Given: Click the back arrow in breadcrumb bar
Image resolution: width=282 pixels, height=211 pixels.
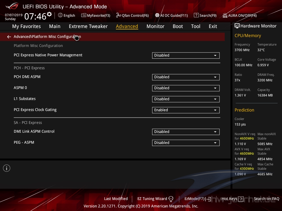Looking at the screenshot, I should pos(9,37).
